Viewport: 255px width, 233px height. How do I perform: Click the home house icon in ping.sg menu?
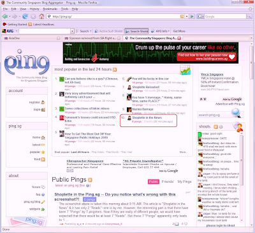pos(43,138)
